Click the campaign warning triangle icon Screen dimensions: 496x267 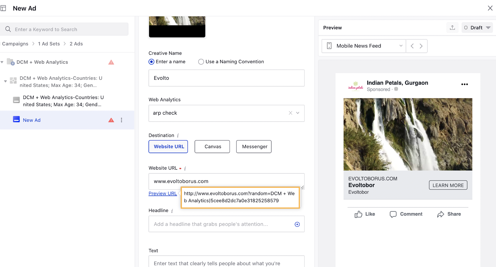pyautogui.click(x=111, y=62)
